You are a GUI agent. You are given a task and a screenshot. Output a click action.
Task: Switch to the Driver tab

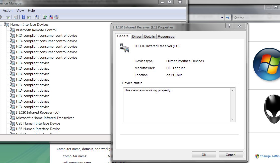click(x=137, y=36)
